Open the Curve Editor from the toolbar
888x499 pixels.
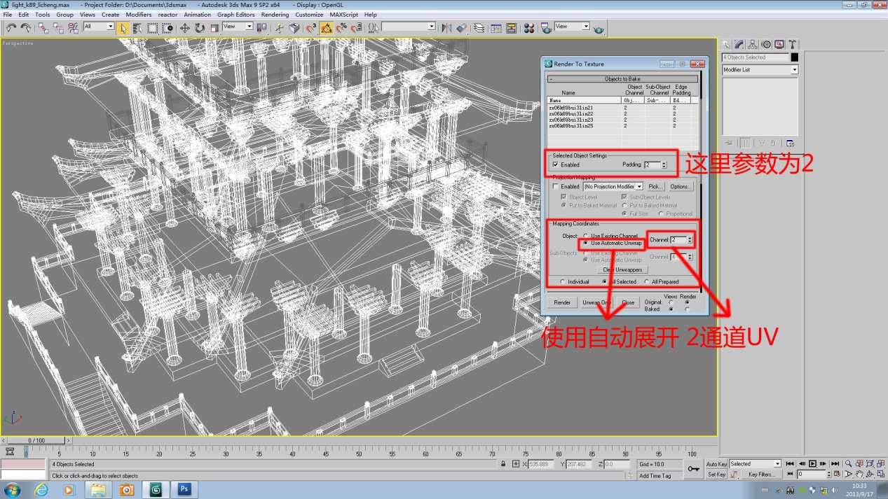pyautogui.click(x=496, y=28)
